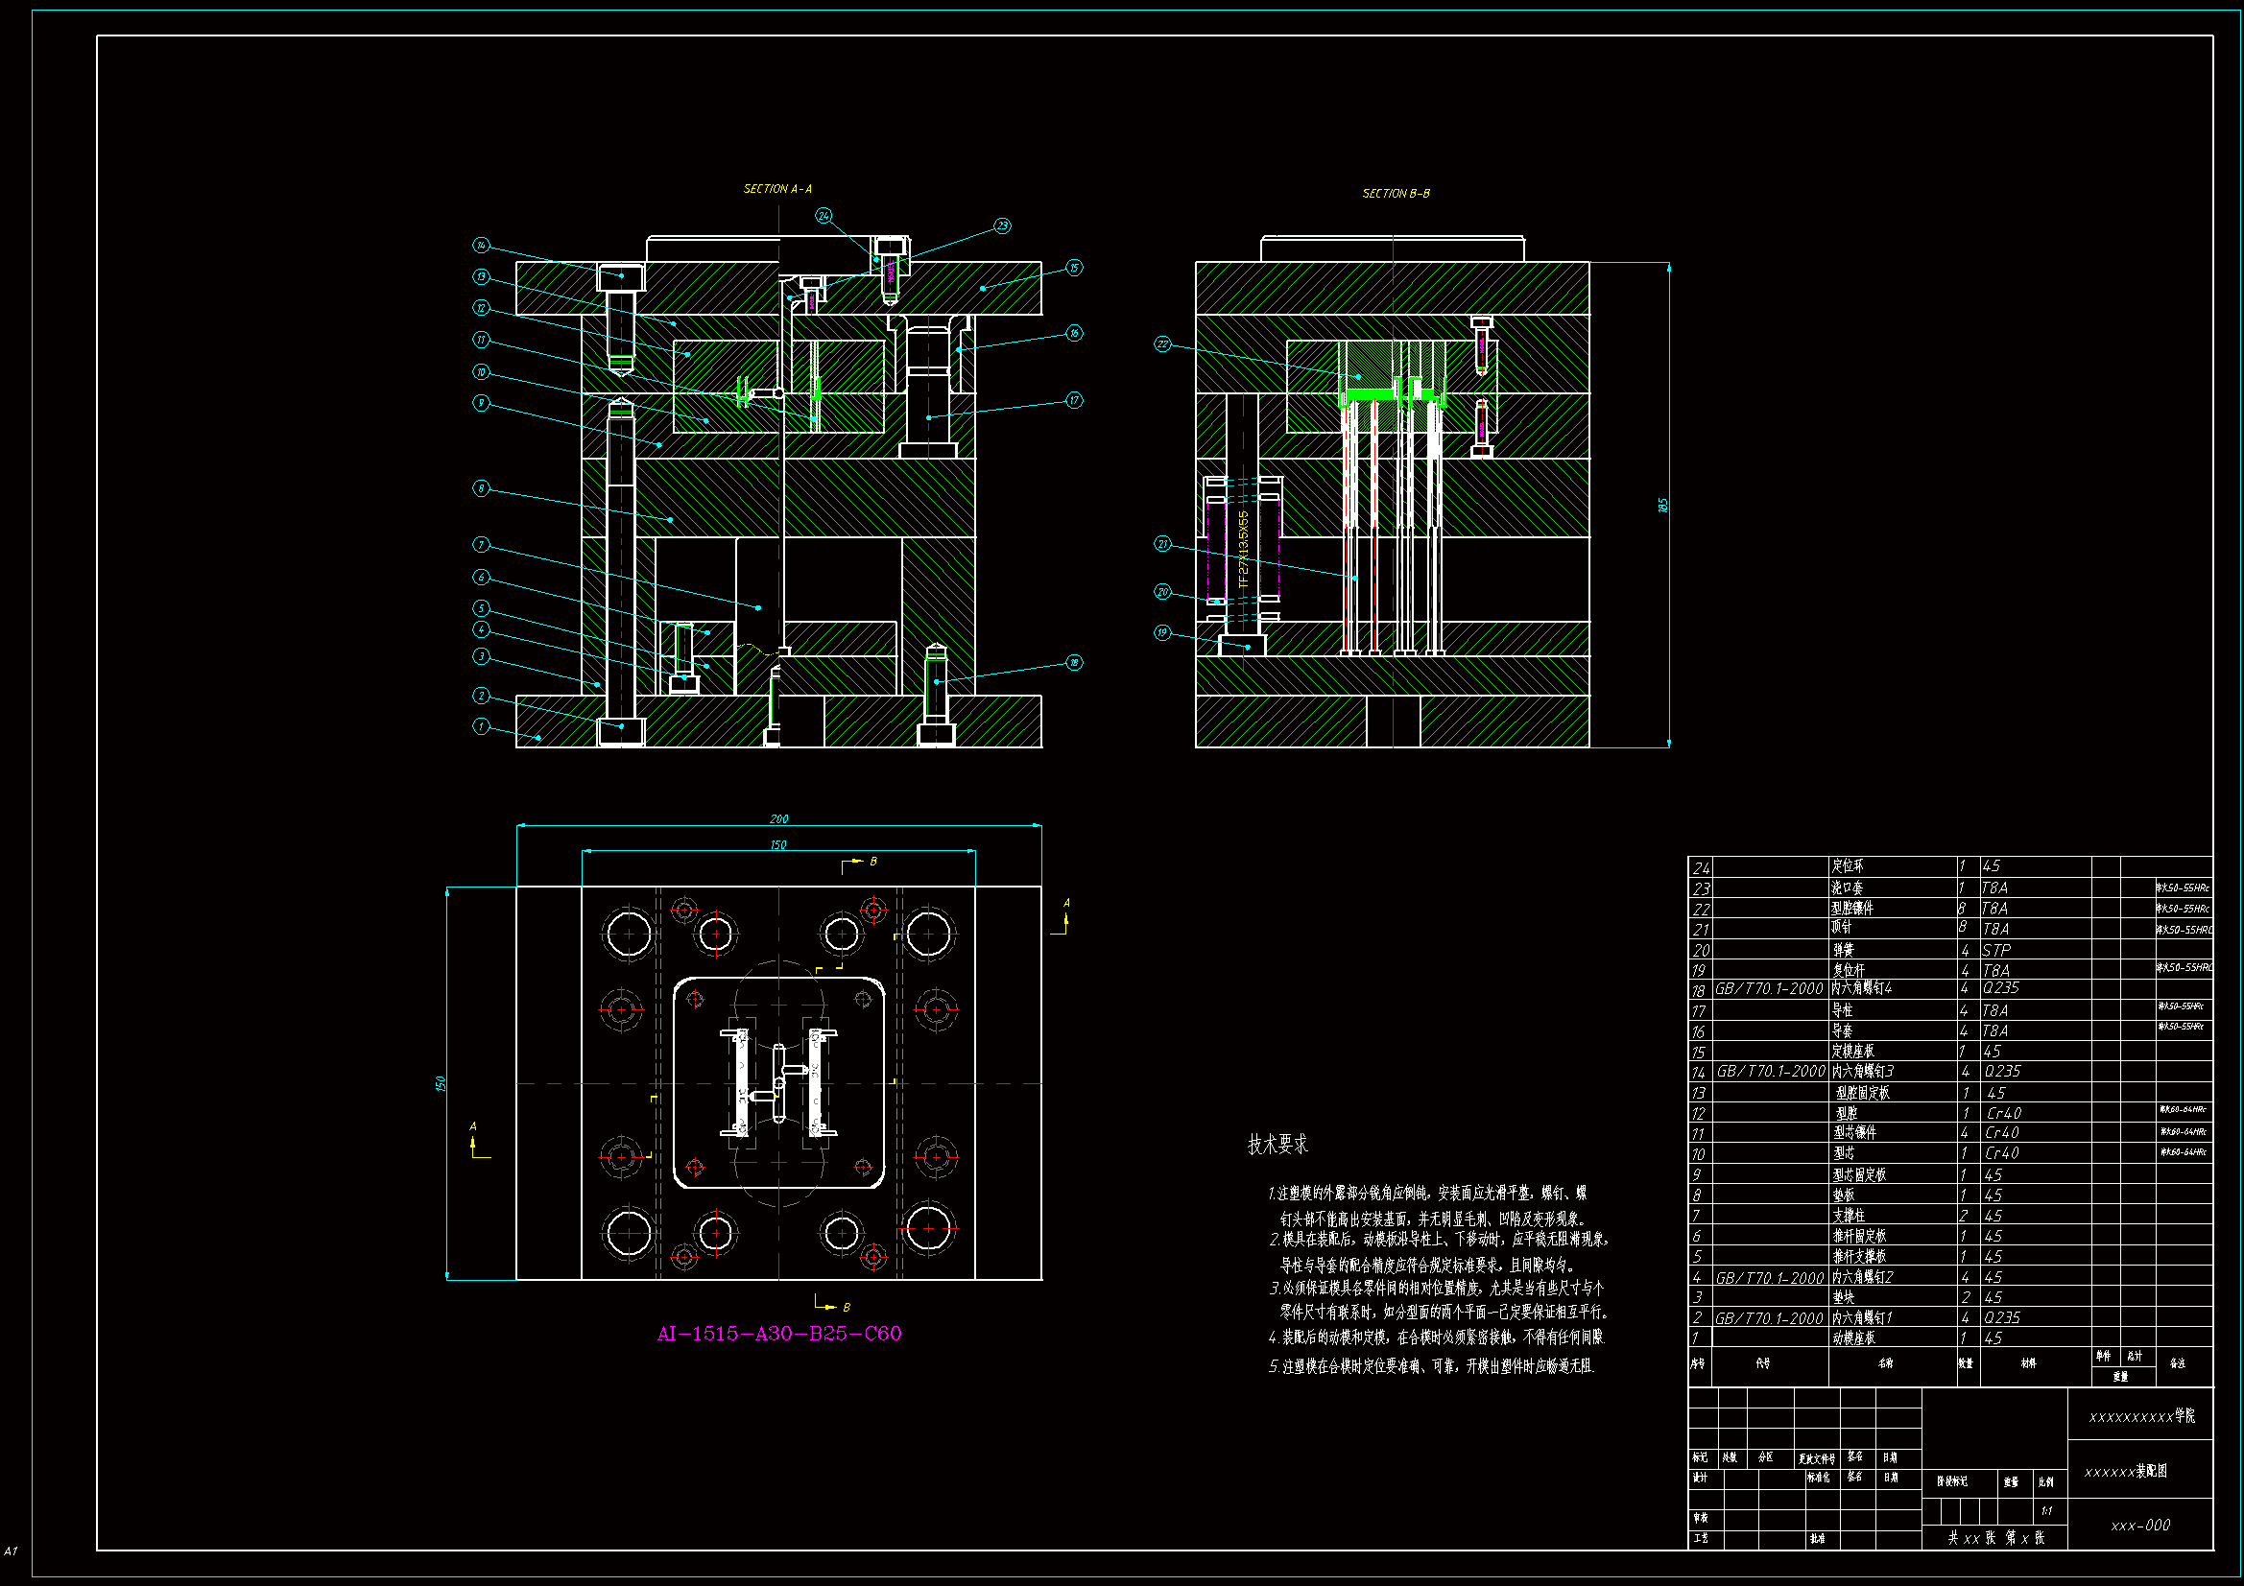Click balloon 22 beside Section B-B
This screenshot has width=2244, height=1586.
[x=1162, y=344]
